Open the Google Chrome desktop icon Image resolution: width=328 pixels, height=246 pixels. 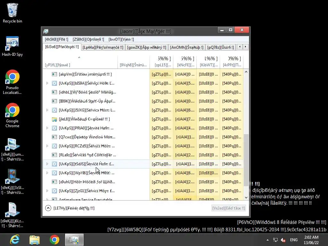(12, 115)
